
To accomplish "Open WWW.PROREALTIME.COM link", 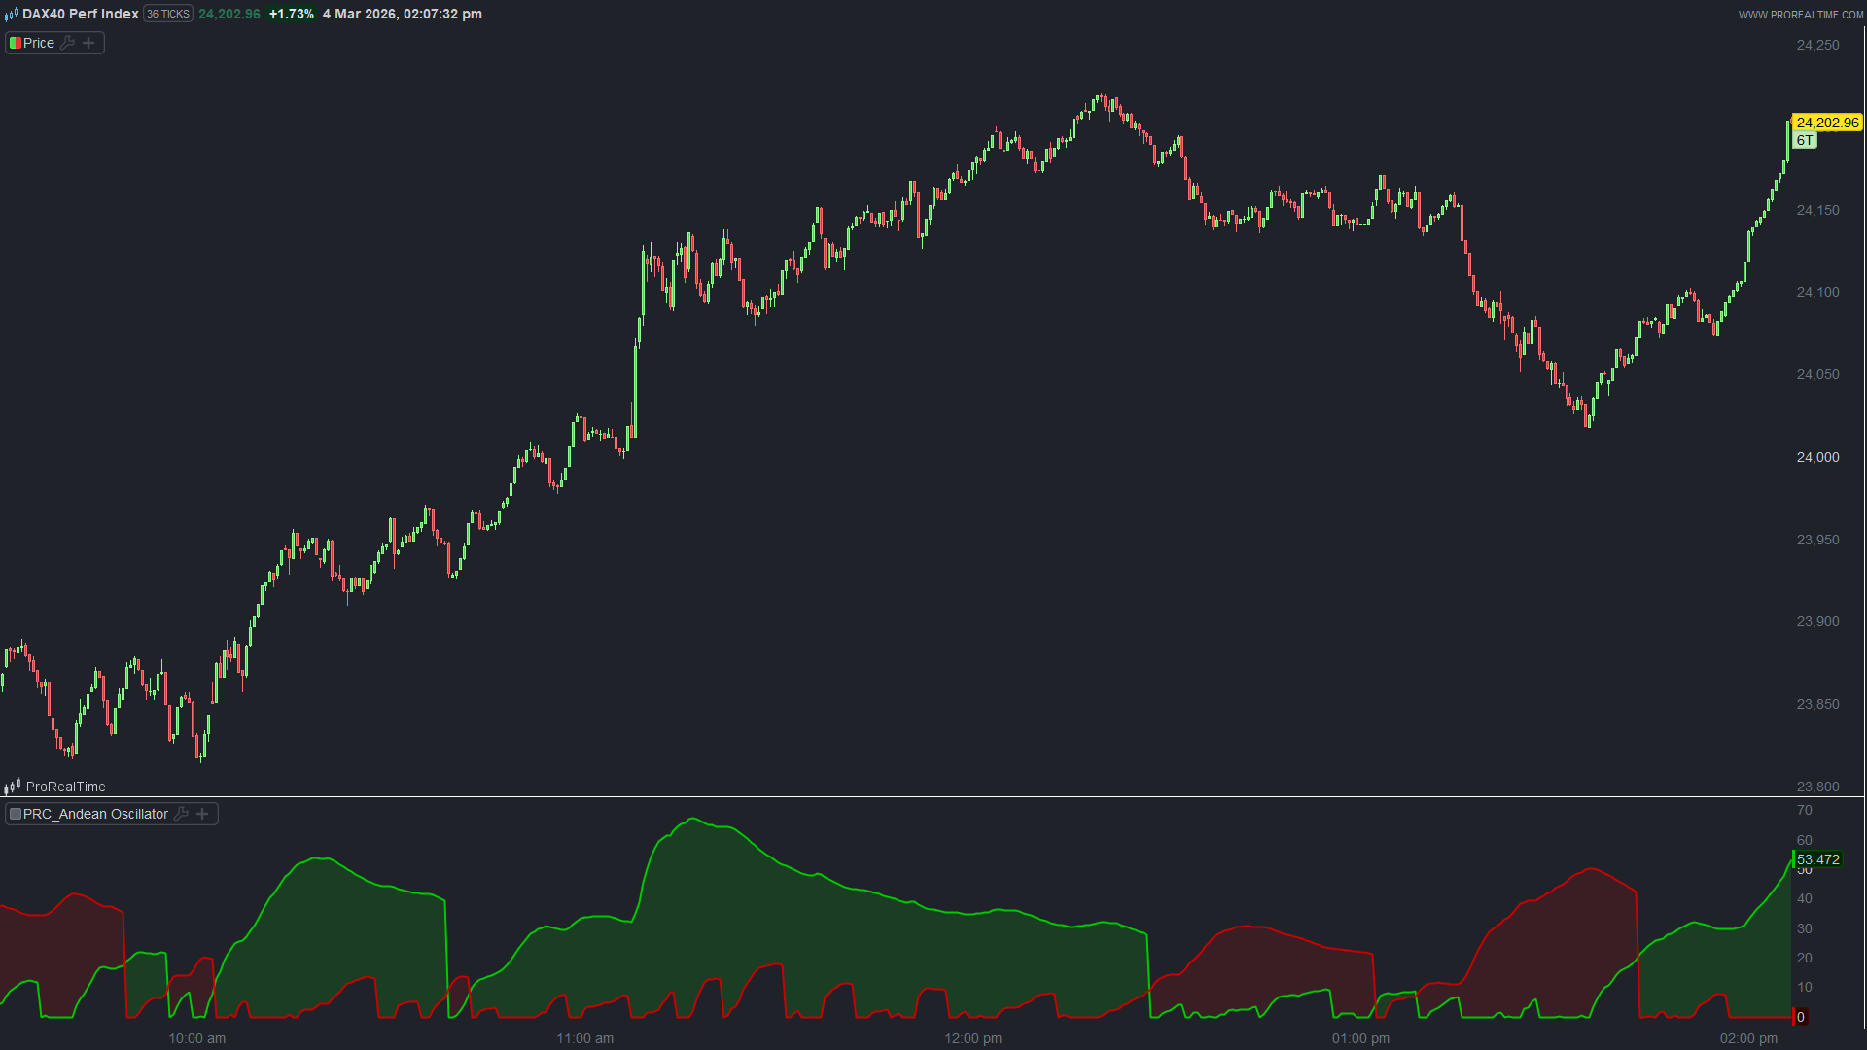I will click(1800, 15).
